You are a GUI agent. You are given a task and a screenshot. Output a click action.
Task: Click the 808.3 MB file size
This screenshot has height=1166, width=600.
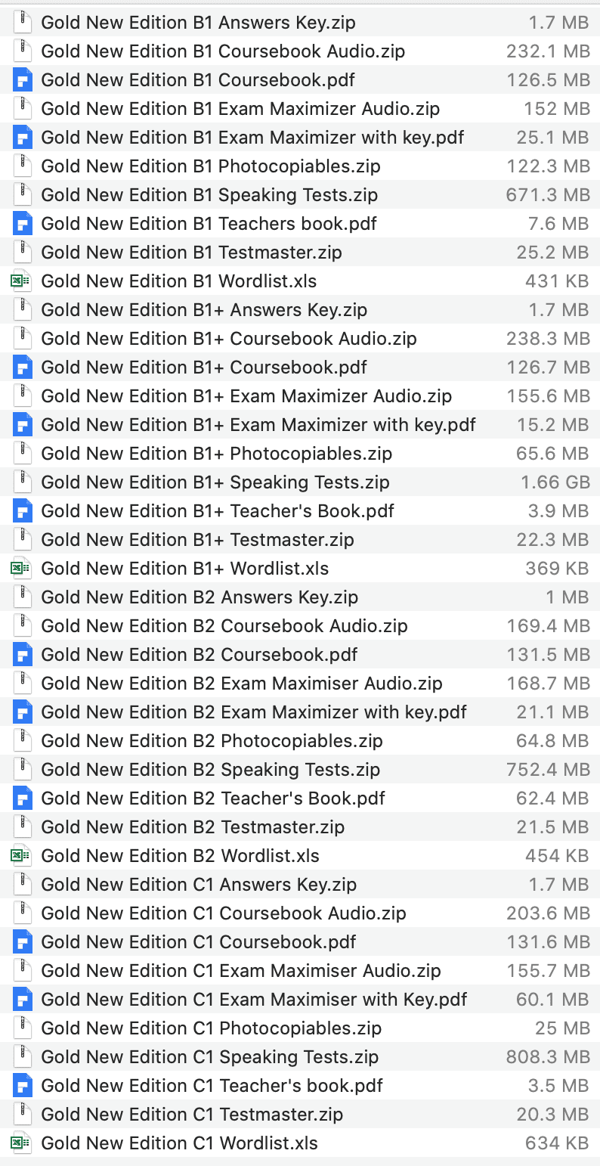point(548,1057)
